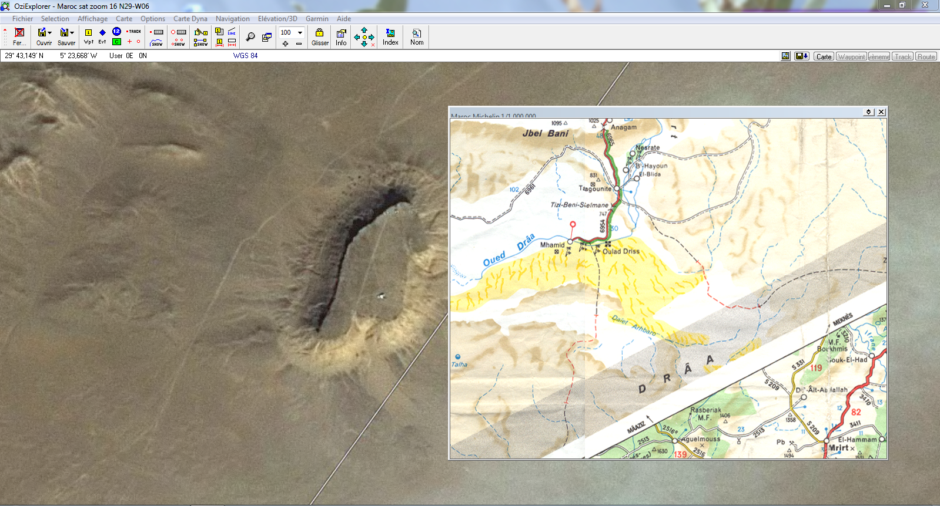Select the Evt event marker tool
Screen dimensions: 940x506
coord(102,36)
